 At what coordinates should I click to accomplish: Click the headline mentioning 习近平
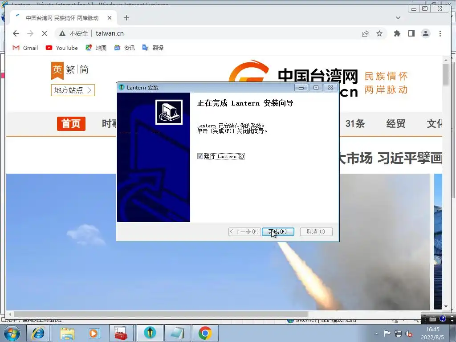pyautogui.click(x=390, y=158)
